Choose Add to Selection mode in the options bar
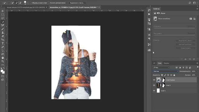This screenshot has width=199, height=112. pyautogui.click(x=16, y=3)
